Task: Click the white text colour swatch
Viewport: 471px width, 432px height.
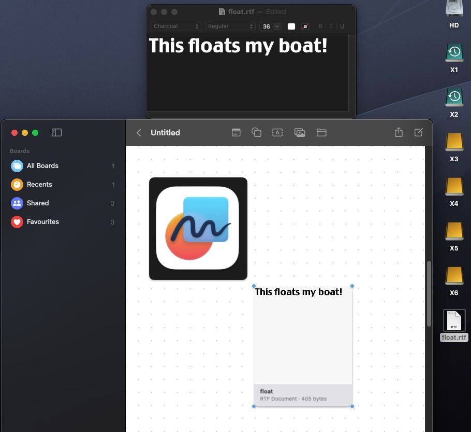Action: point(291,26)
